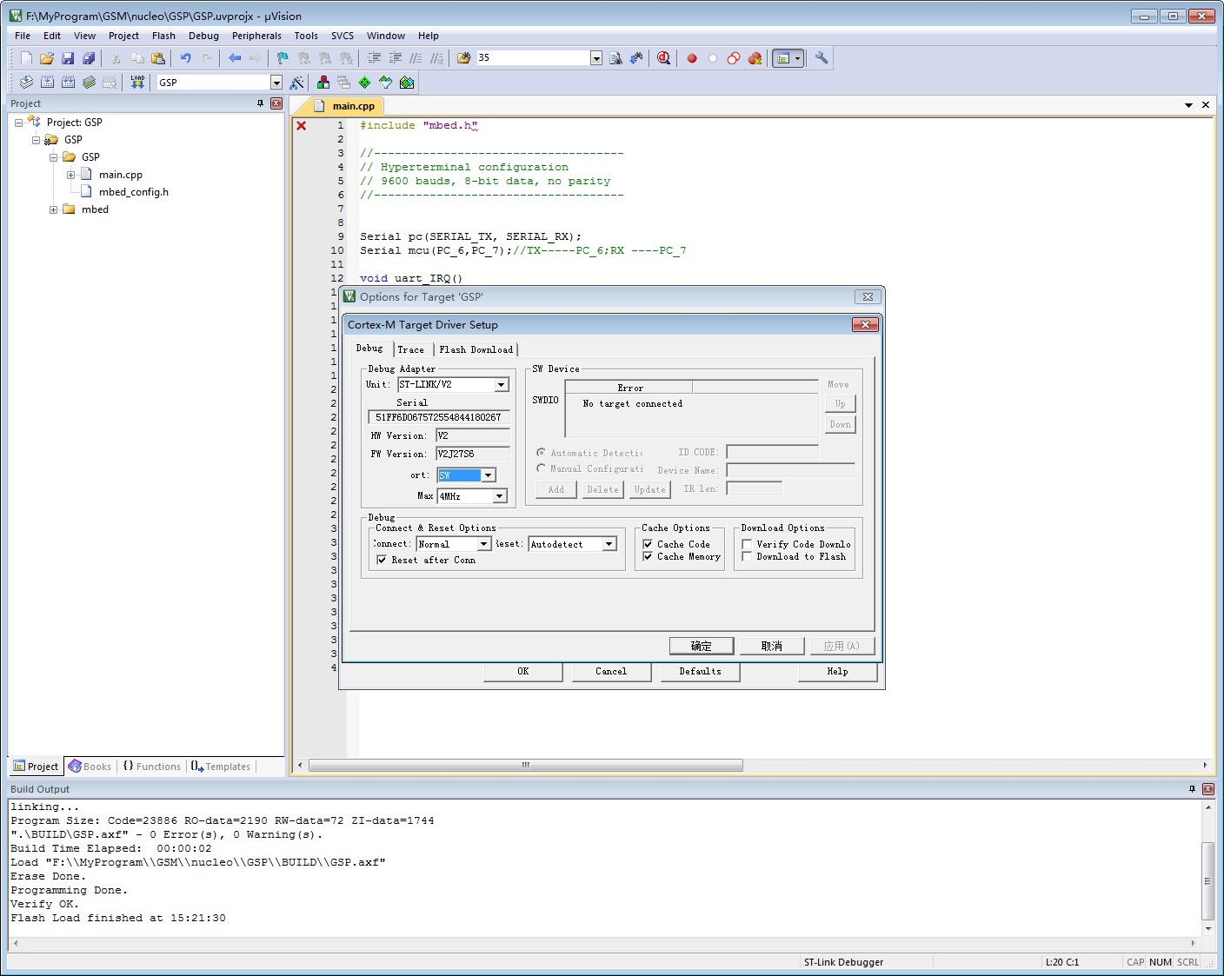Click the editor horizontal scrollbar thumb

[x=526, y=765]
